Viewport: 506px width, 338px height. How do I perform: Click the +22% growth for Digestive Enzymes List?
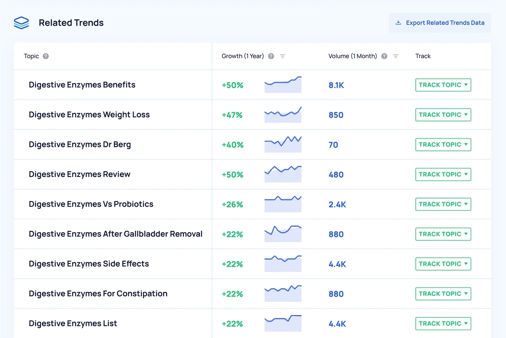(232, 324)
